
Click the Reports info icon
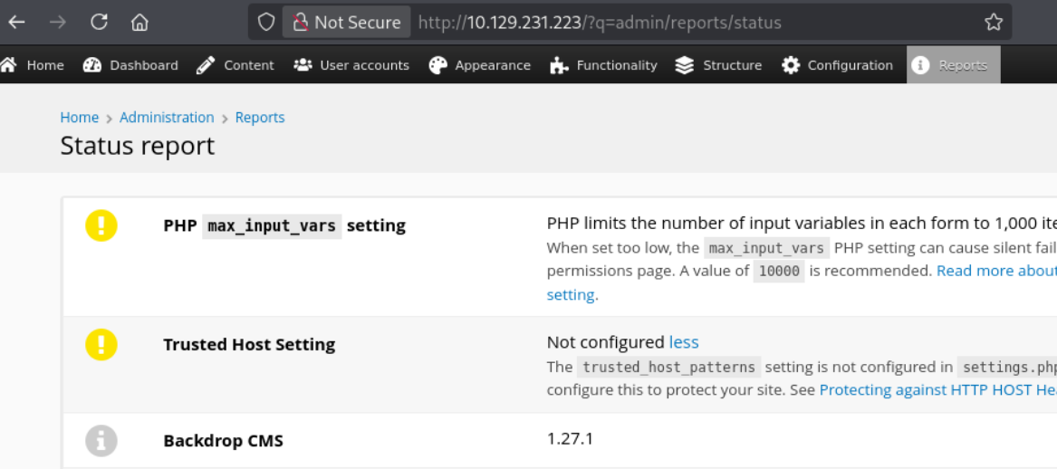click(920, 64)
